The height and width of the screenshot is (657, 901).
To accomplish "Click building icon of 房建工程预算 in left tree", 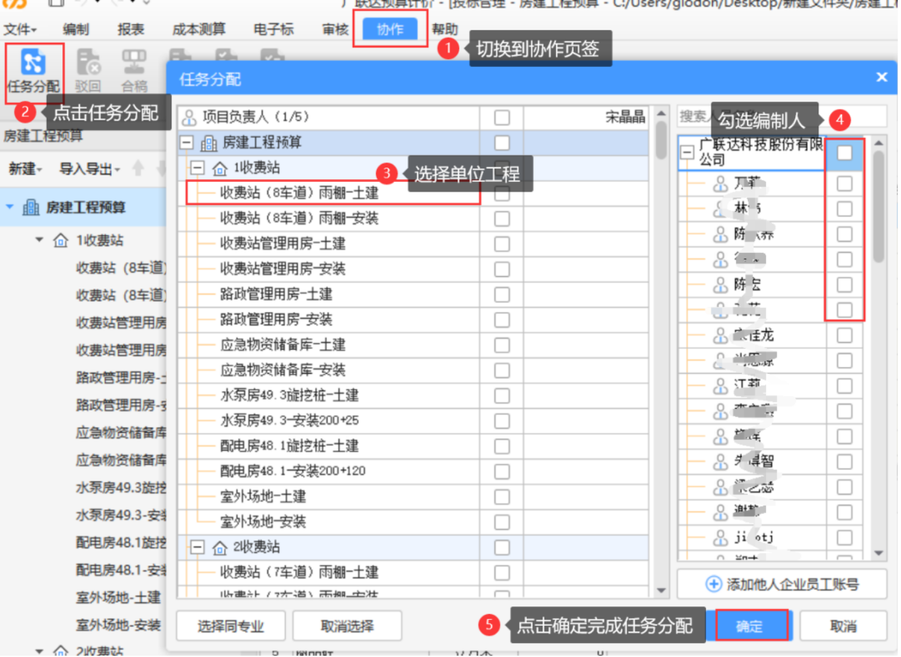I will [31, 208].
